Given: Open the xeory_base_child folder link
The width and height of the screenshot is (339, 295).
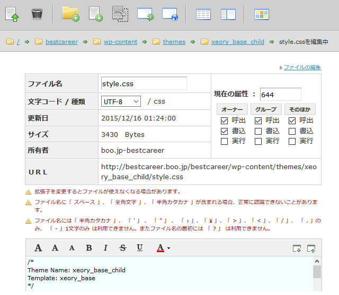Looking at the screenshot, I should pyautogui.click(x=238, y=42).
